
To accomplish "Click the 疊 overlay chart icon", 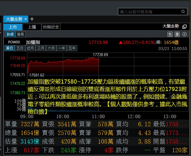I will coord(177,34).
